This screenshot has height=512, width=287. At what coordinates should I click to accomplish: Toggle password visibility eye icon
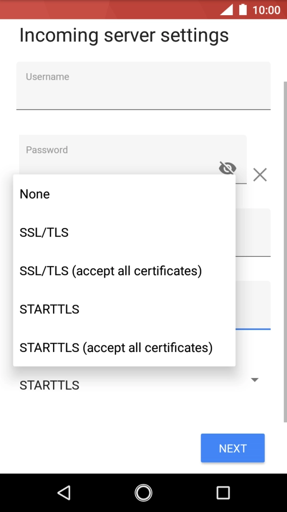point(227,168)
